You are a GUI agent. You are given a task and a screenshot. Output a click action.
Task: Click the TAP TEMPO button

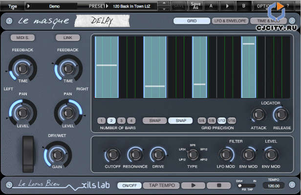[162, 185]
